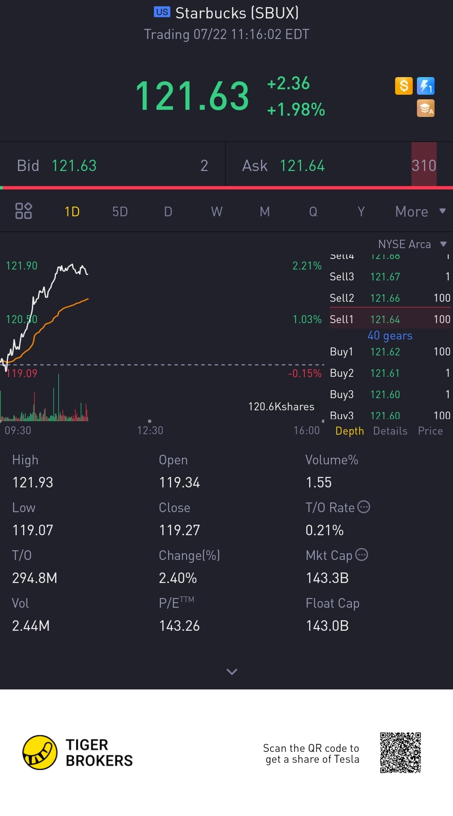Select the Depth tab
This screenshot has width=453, height=816.
click(350, 431)
